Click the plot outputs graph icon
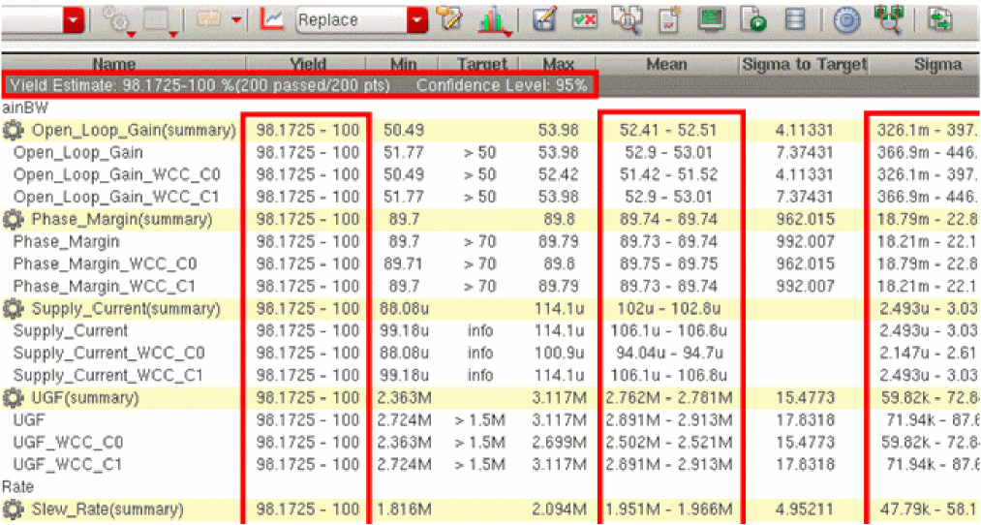The height and width of the screenshot is (525, 981). (x=271, y=19)
